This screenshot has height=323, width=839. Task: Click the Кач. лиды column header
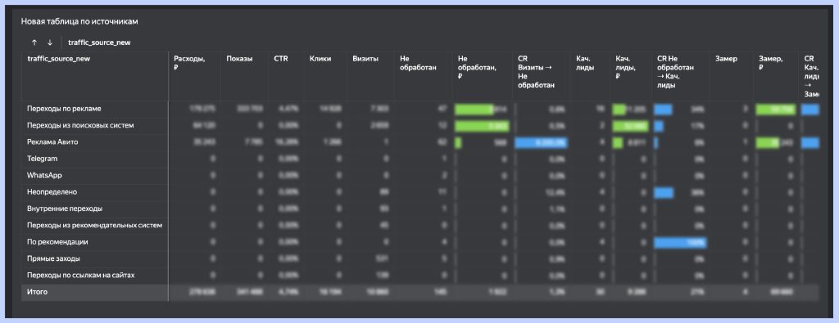(585, 63)
